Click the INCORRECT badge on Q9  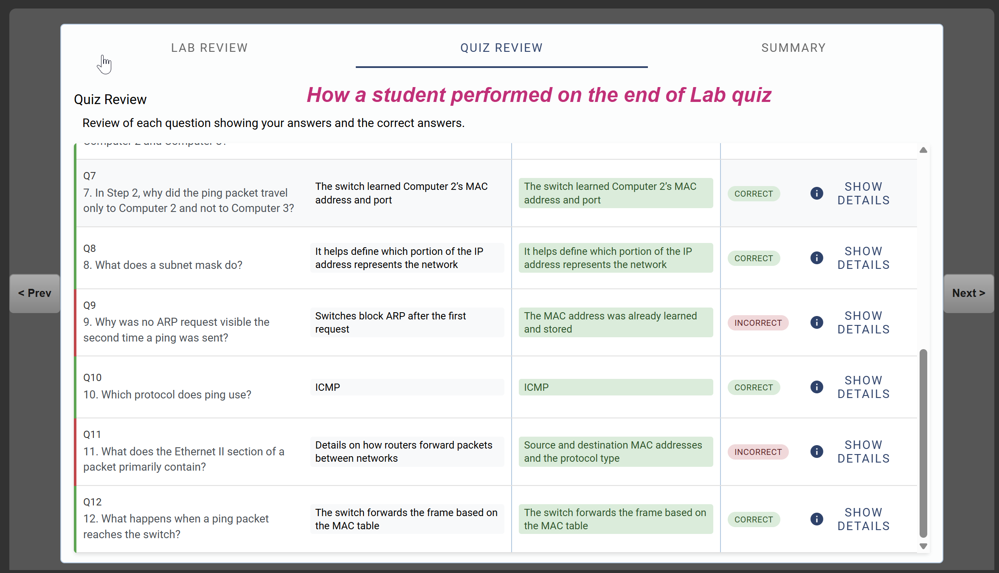click(758, 323)
